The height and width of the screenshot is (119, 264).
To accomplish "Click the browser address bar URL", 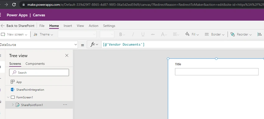I will point(145,5).
